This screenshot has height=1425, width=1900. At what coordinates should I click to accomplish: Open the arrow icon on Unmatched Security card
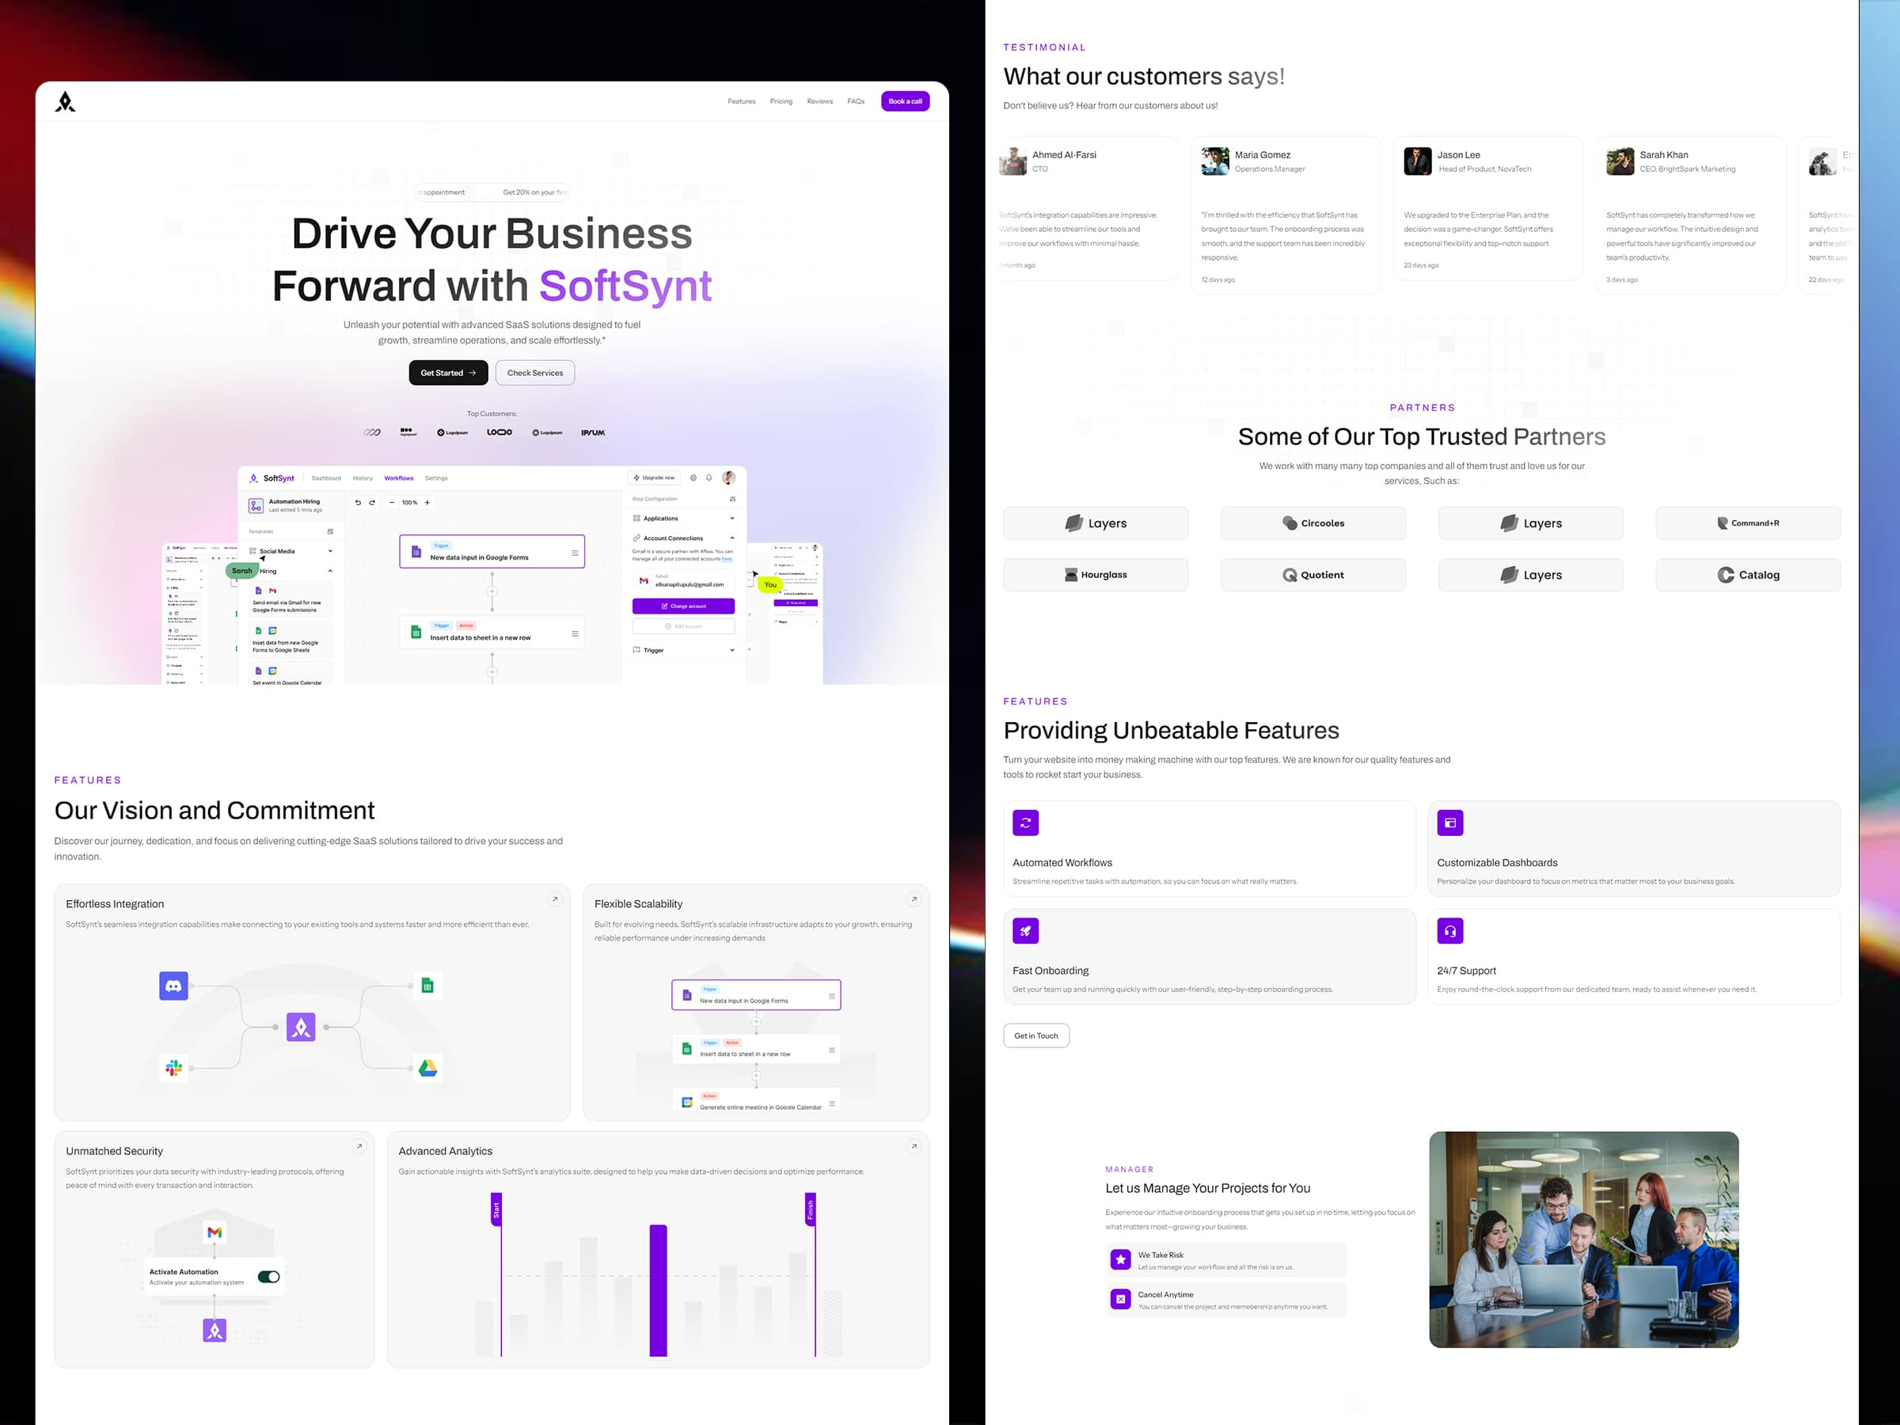(359, 1146)
